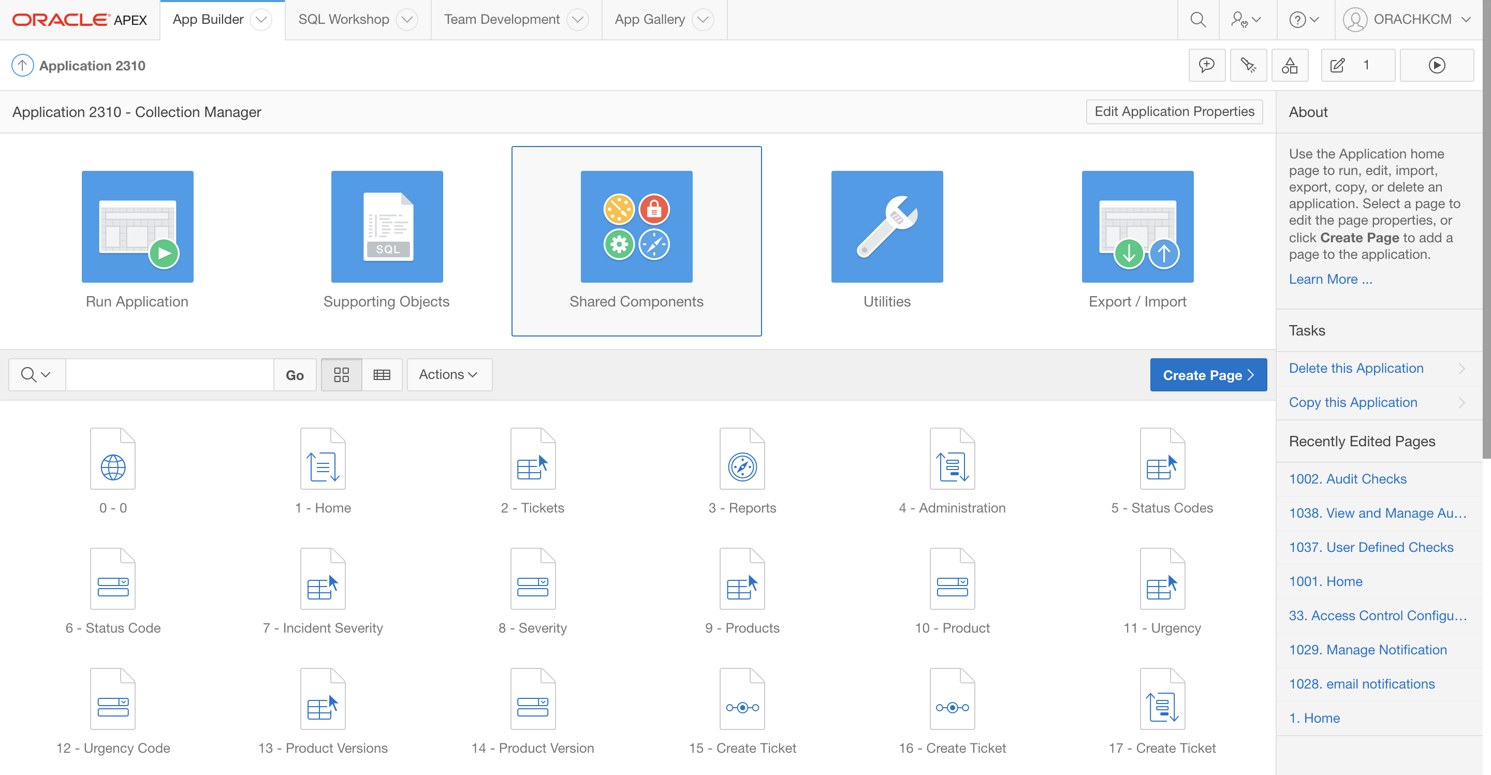Switch to icon grid view
The image size is (1491, 775).
[x=341, y=374]
